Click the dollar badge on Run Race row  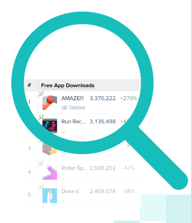coord(41,117)
